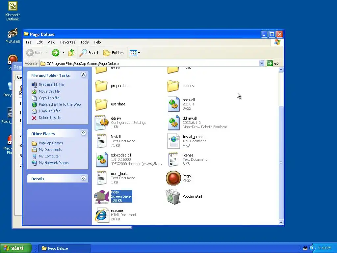Image resolution: width=337 pixels, height=253 pixels.
Task: Go to My Network Places link
Action: click(54, 163)
